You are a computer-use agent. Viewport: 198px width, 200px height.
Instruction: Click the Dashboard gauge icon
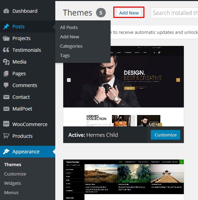pyautogui.click(x=6, y=11)
